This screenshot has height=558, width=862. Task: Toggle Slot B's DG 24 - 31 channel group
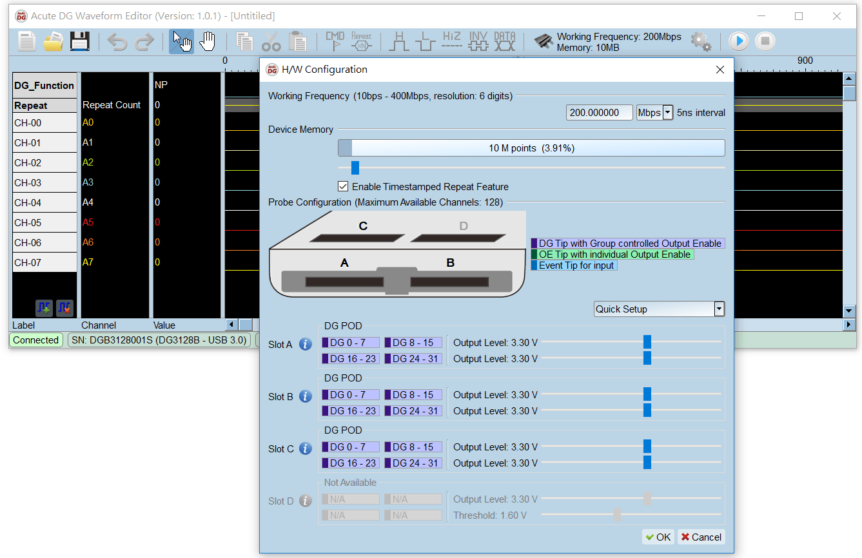click(413, 410)
